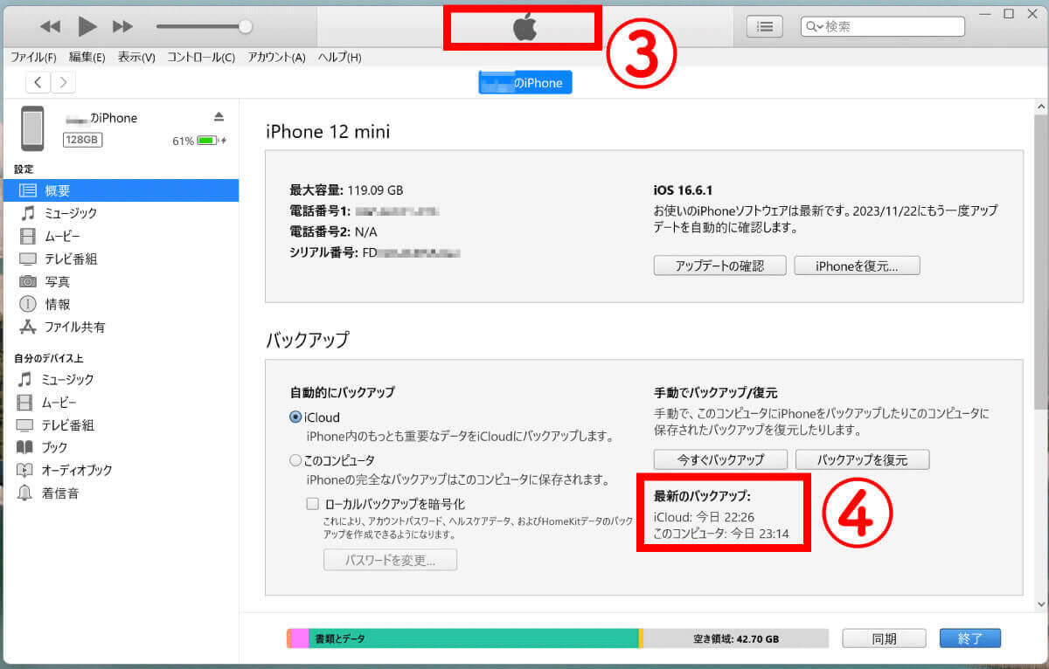This screenshot has height=669, width=1049.
Task: Open the コントロール(C) menu
Action: tap(201, 58)
